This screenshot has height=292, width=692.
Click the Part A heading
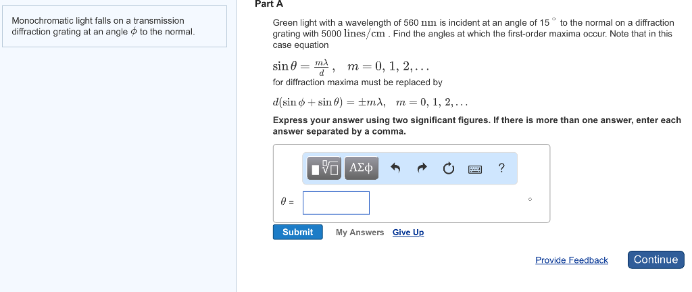(264, 4)
